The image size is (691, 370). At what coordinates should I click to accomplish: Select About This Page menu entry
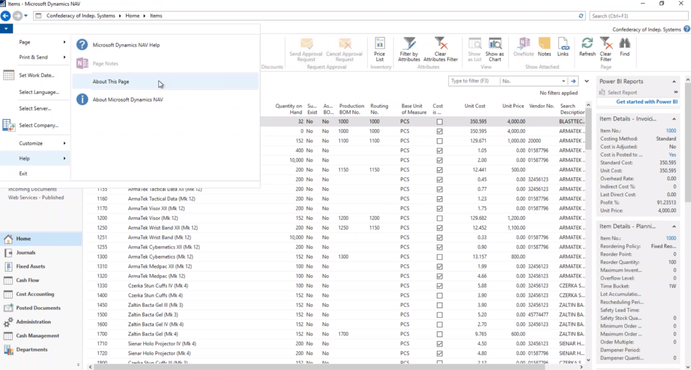click(165, 82)
